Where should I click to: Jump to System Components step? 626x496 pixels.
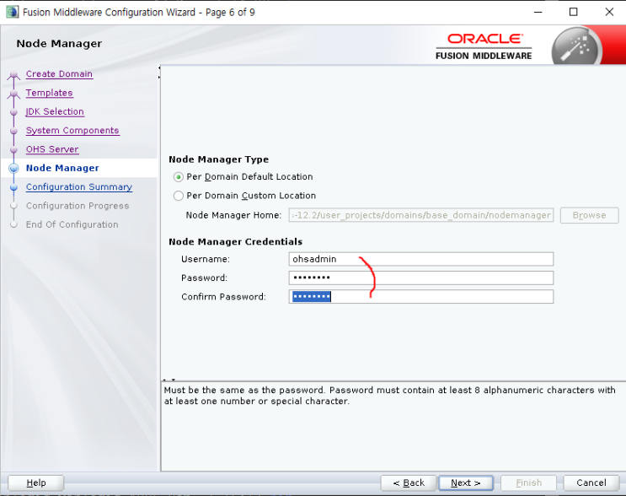tap(72, 130)
